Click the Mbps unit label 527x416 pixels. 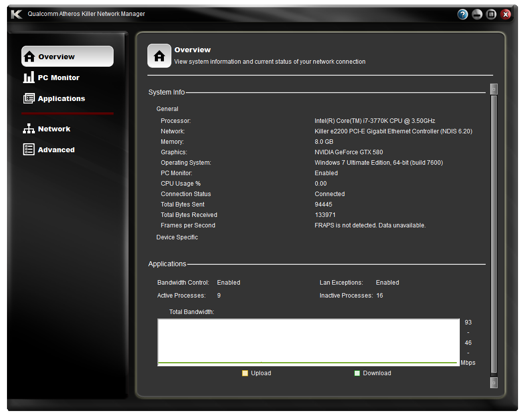click(x=468, y=363)
